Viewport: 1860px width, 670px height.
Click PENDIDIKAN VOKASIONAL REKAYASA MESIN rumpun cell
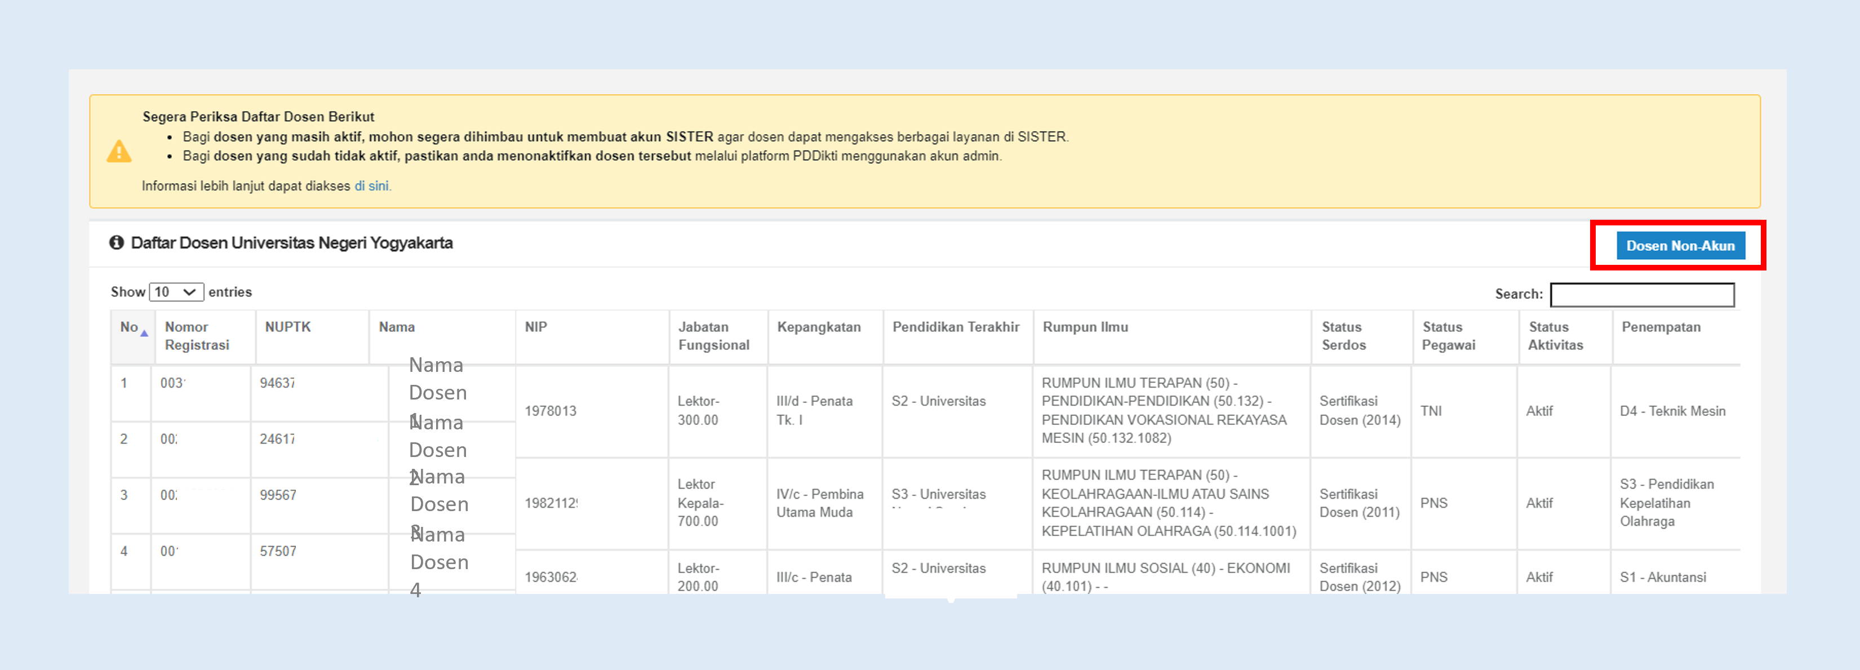click(x=1172, y=411)
